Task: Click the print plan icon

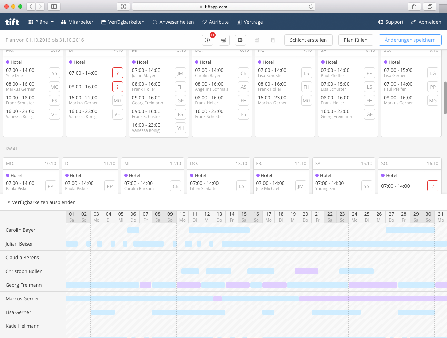Action: pyautogui.click(x=224, y=40)
